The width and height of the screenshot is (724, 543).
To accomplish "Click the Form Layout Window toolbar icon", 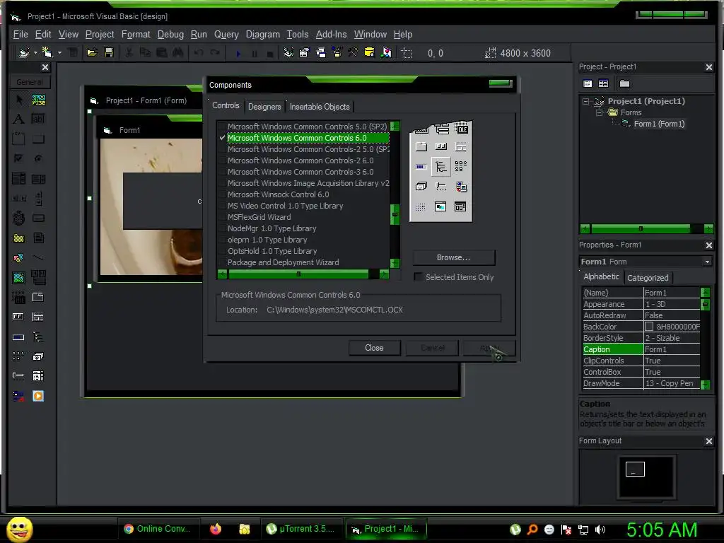I will (320, 52).
